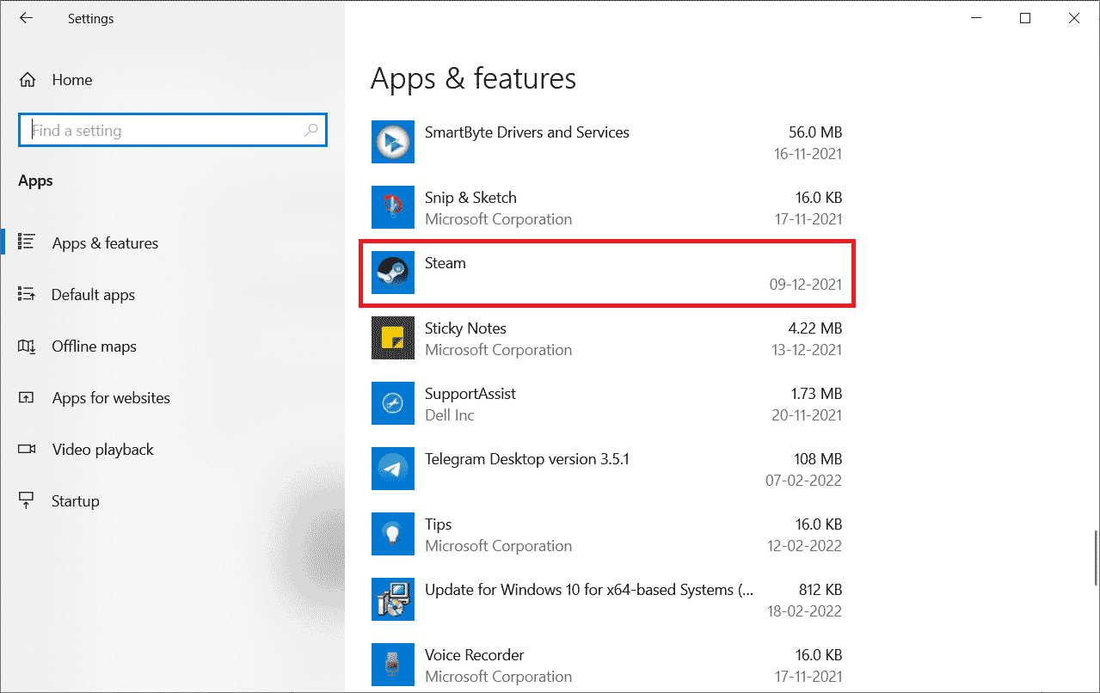Image resolution: width=1100 pixels, height=693 pixels.
Task: Click the Dell Inc publisher text
Action: pos(450,415)
